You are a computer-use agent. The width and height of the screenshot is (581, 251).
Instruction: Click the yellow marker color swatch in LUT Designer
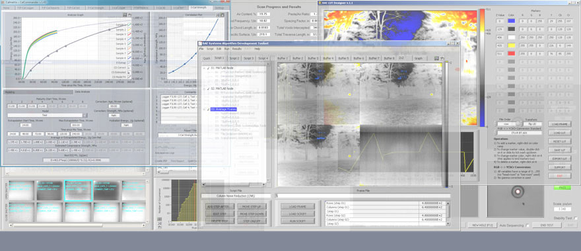(511, 45)
